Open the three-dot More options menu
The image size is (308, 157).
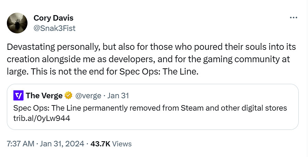[293, 17]
